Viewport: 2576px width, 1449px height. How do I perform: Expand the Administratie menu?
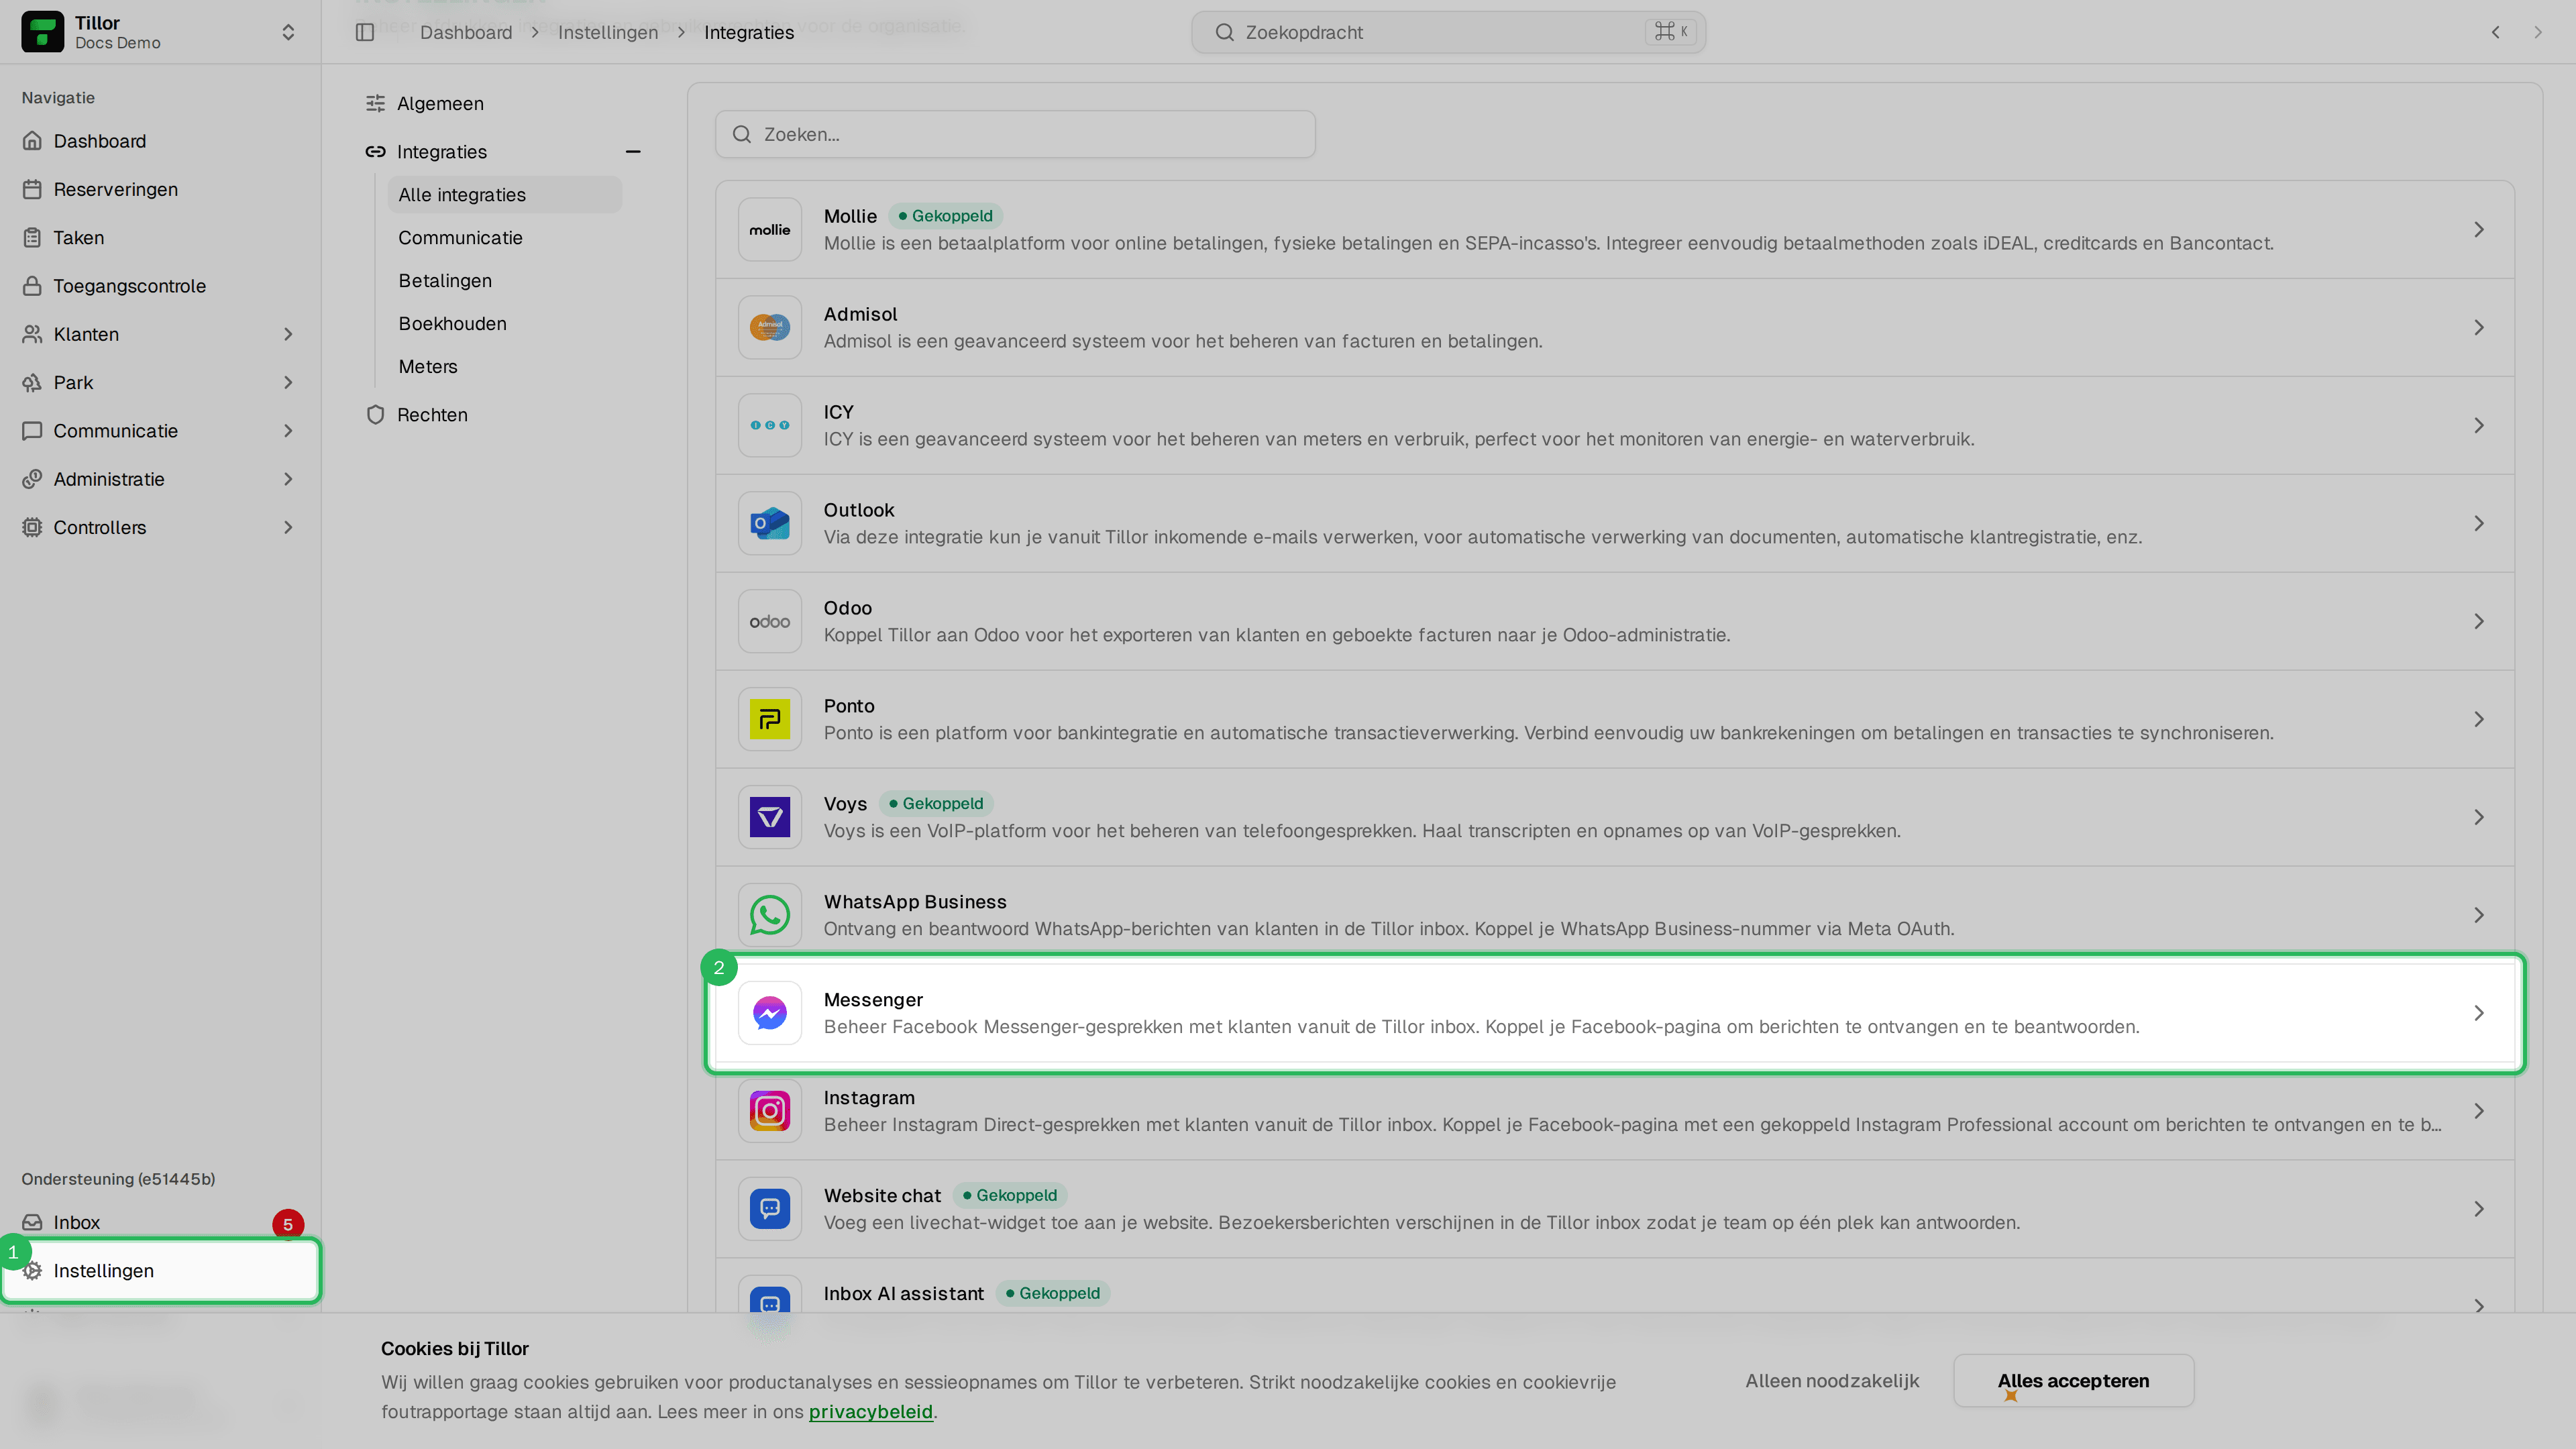288,479
